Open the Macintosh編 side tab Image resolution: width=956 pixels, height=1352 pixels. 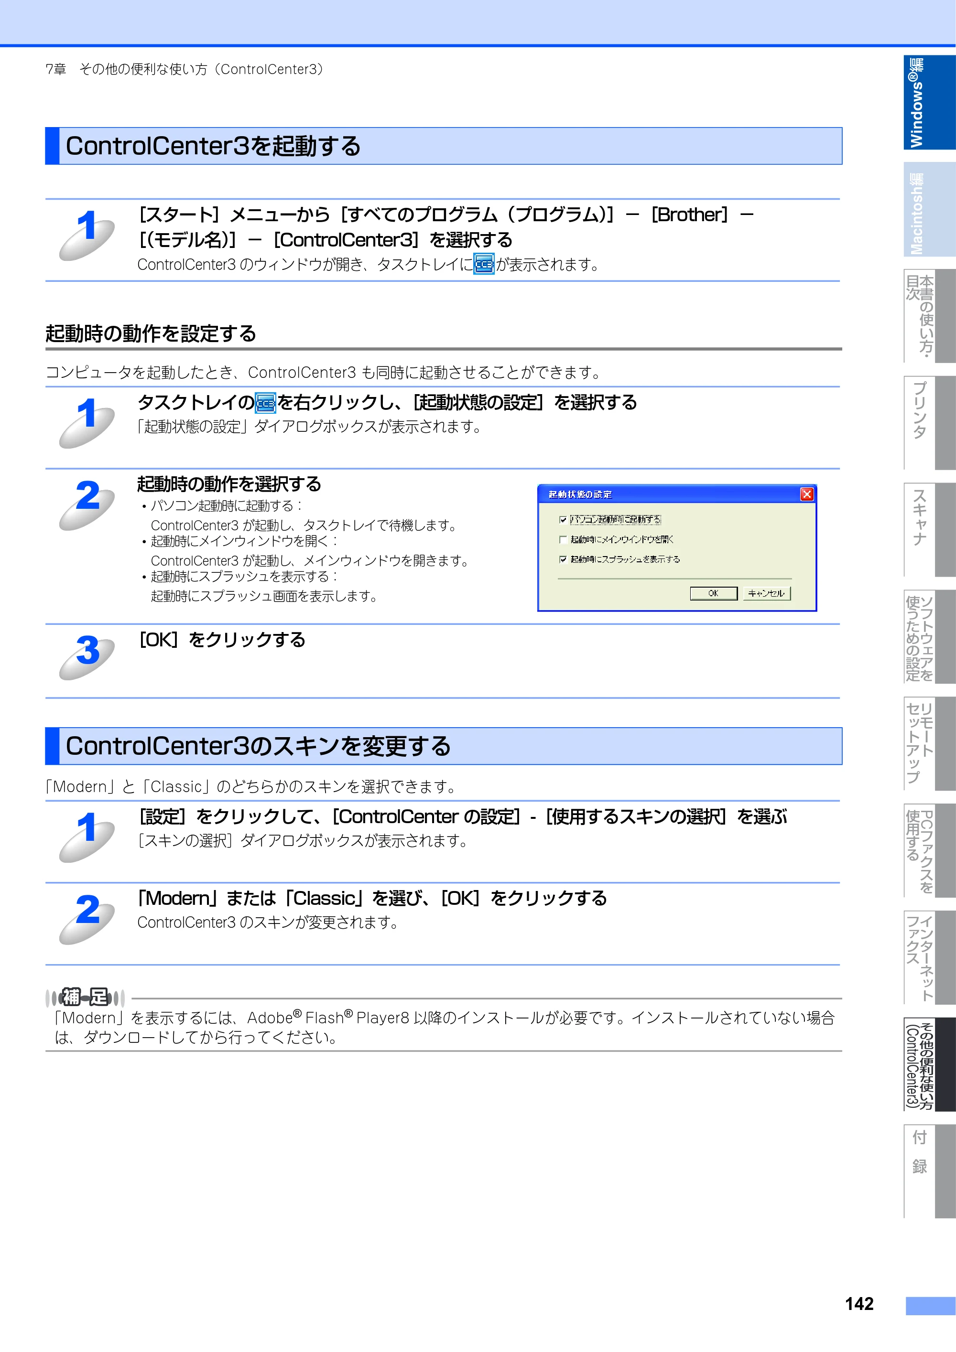pos(929,210)
